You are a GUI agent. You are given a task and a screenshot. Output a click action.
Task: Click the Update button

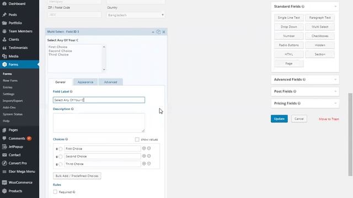[279, 119]
